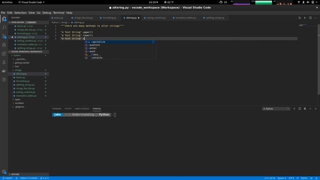Expand the getting started folder

[28, 63]
